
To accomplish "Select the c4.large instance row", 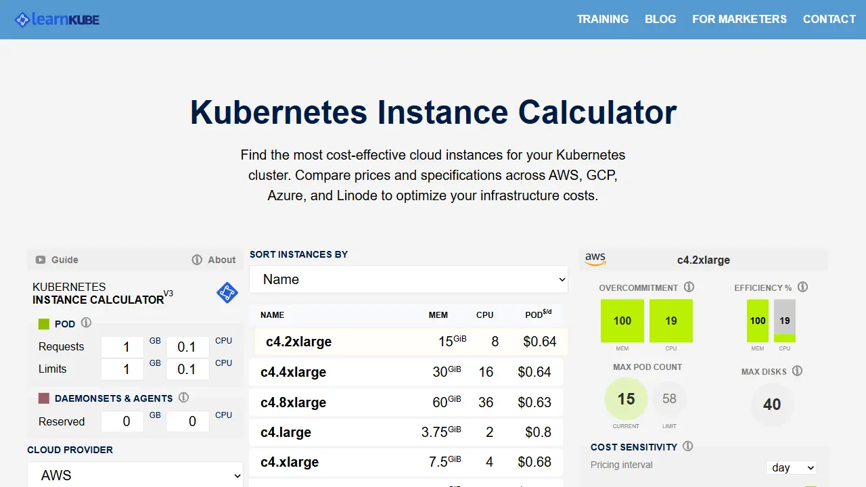I will click(x=406, y=432).
